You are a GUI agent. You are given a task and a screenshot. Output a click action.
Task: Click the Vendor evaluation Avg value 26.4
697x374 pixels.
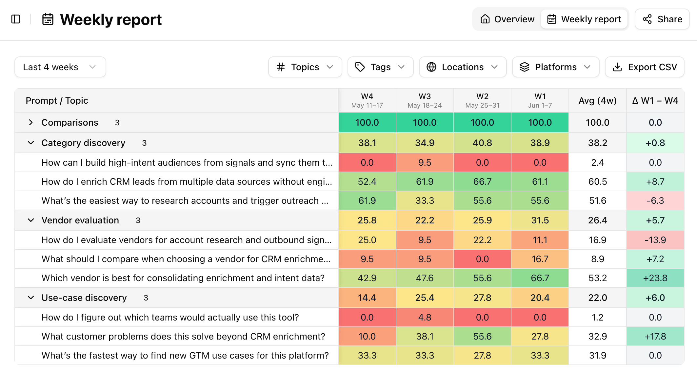coord(598,220)
